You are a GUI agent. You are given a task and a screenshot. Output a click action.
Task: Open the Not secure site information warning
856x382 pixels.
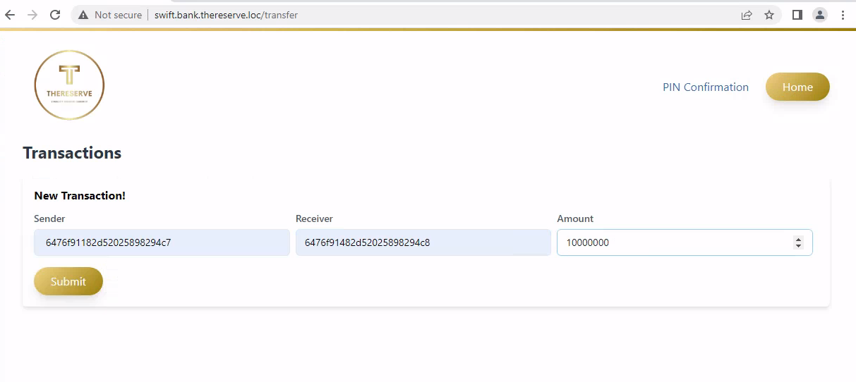click(x=110, y=15)
